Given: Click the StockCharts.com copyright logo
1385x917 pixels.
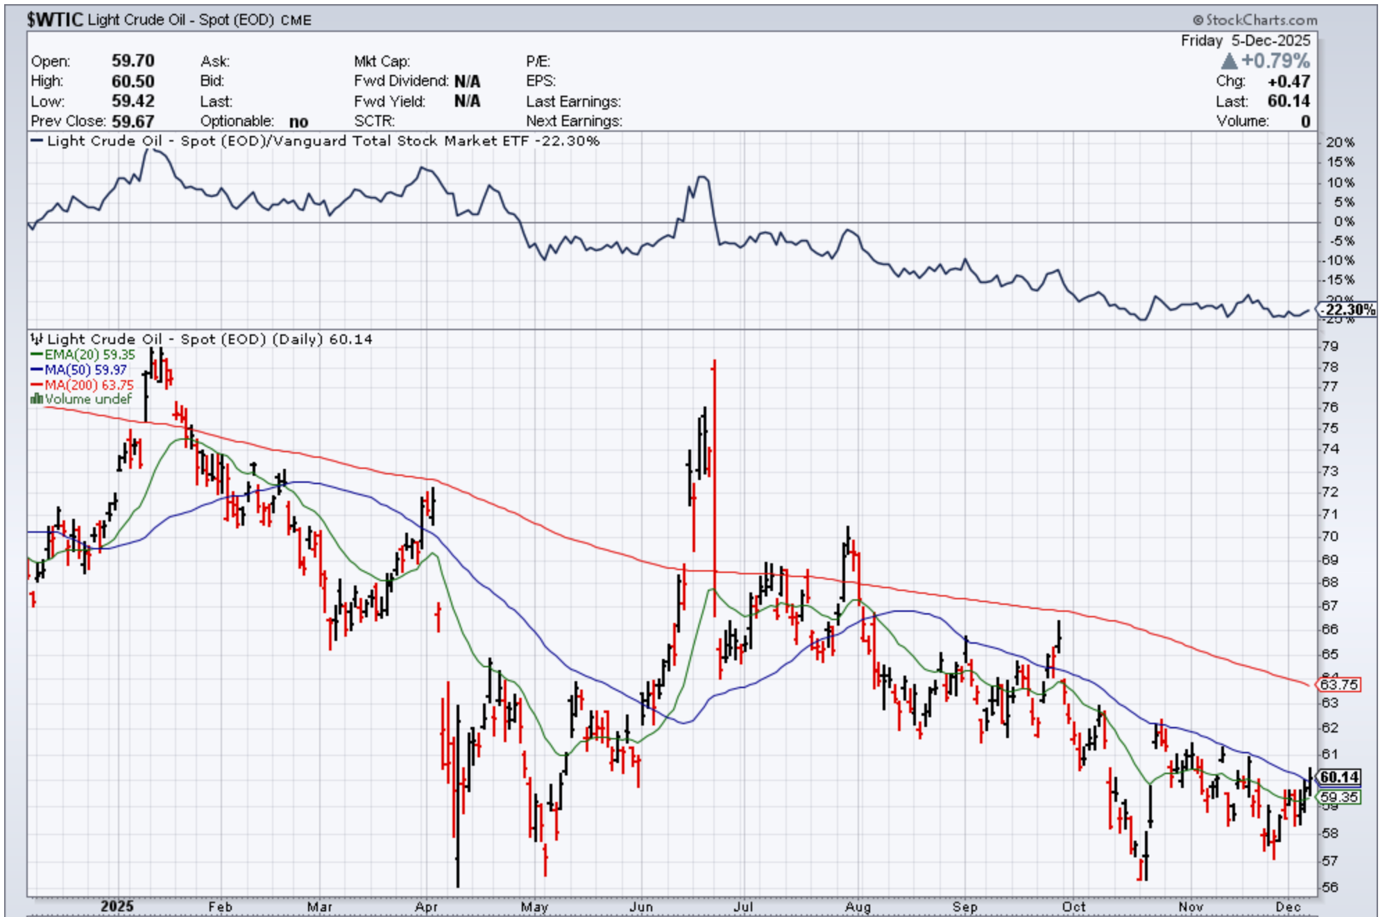Looking at the screenshot, I should point(1255,19).
